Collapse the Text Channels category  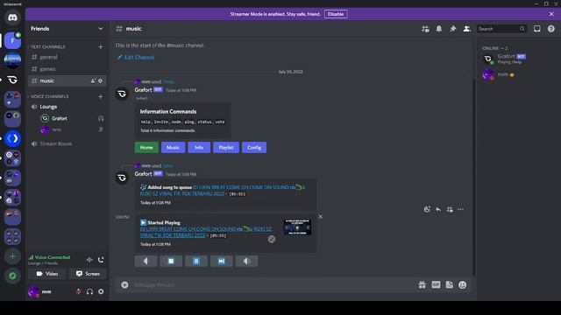[47, 46]
